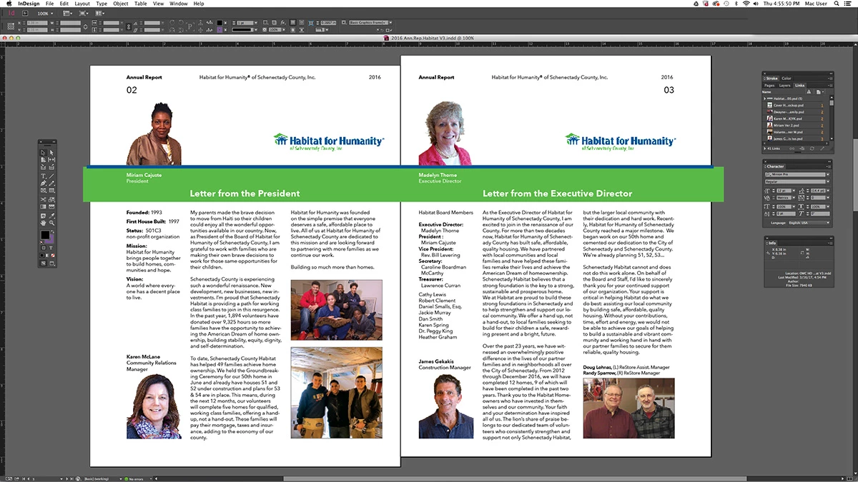The width and height of the screenshot is (858, 482).
Task: Click Edit Original pencil icon in Links panel
Action: pyautogui.click(x=822, y=149)
